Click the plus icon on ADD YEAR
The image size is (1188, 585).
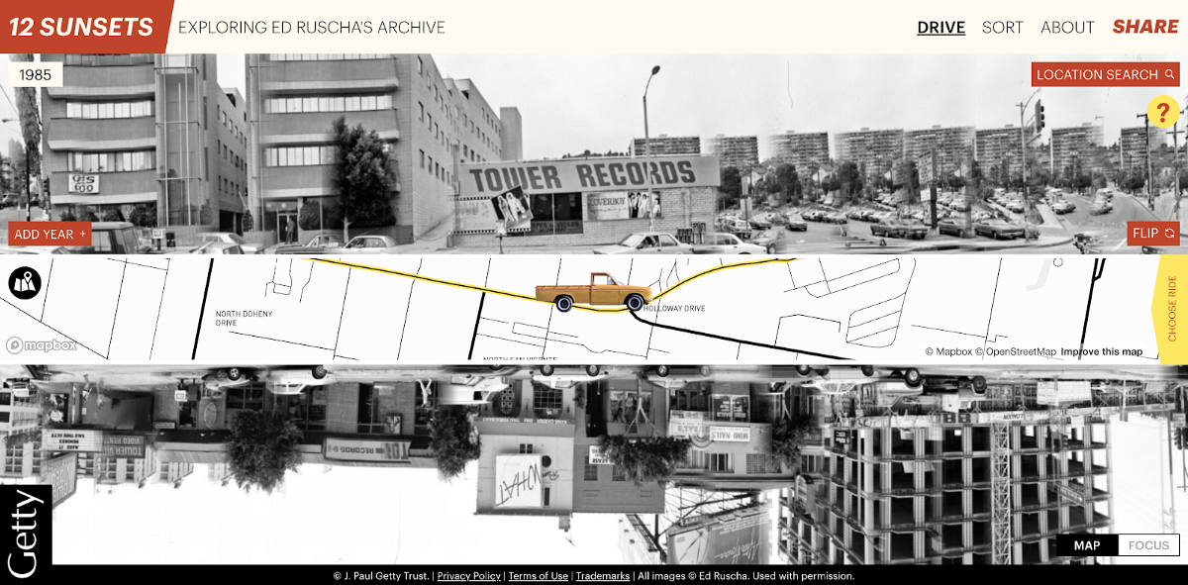[x=83, y=234]
